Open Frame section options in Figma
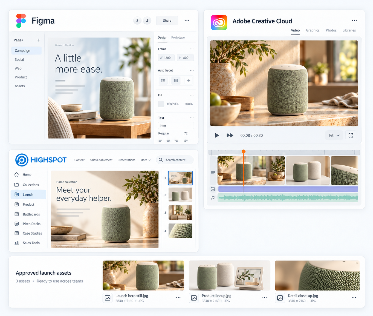The image size is (373, 316). tap(192, 49)
